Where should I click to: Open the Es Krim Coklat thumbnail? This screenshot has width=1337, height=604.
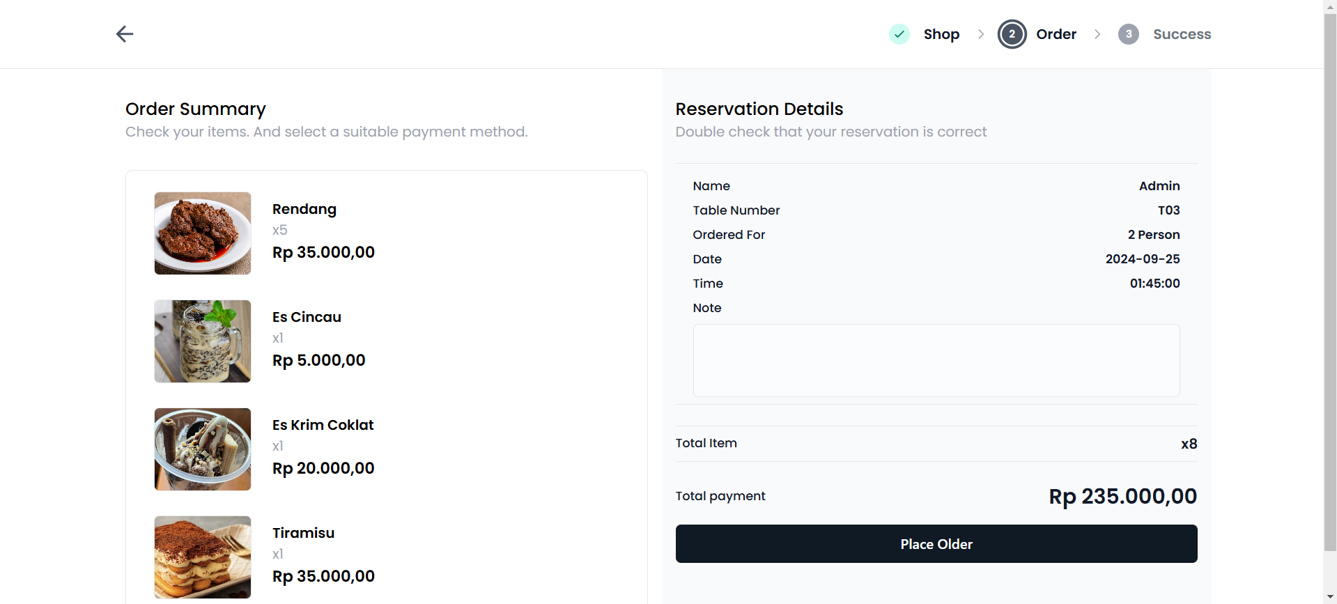(x=203, y=449)
